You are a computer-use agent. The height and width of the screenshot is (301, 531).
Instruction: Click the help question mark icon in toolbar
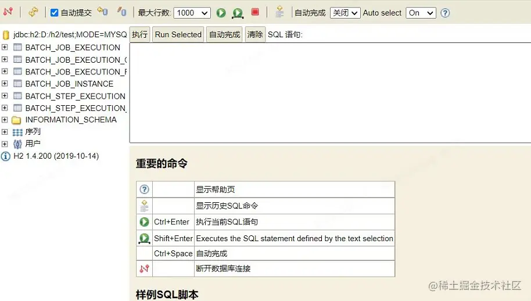point(445,13)
